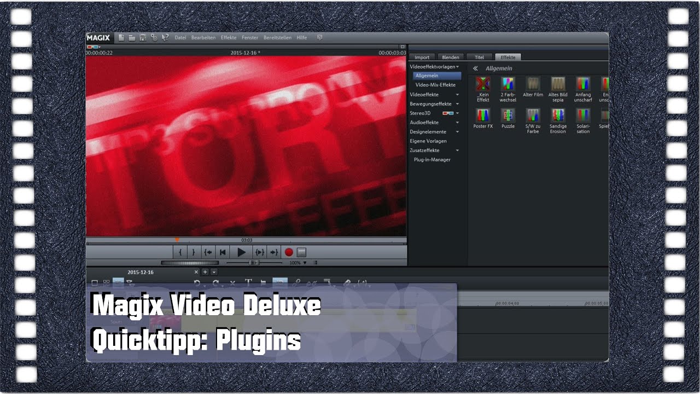Go to beginning of movie
700x394 pixels.
pyautogui.click(x=222, y=252)
